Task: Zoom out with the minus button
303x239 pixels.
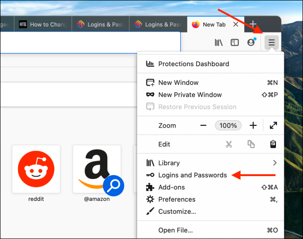Action: (x=203, y=125)
